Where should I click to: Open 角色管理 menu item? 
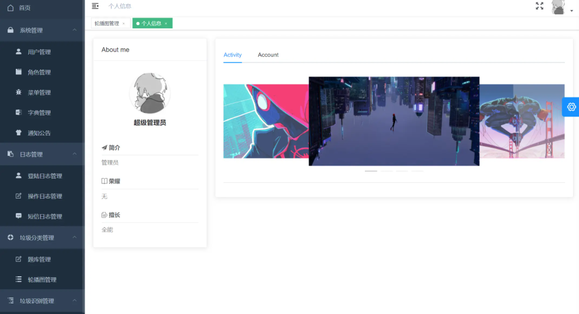(42, 72)
